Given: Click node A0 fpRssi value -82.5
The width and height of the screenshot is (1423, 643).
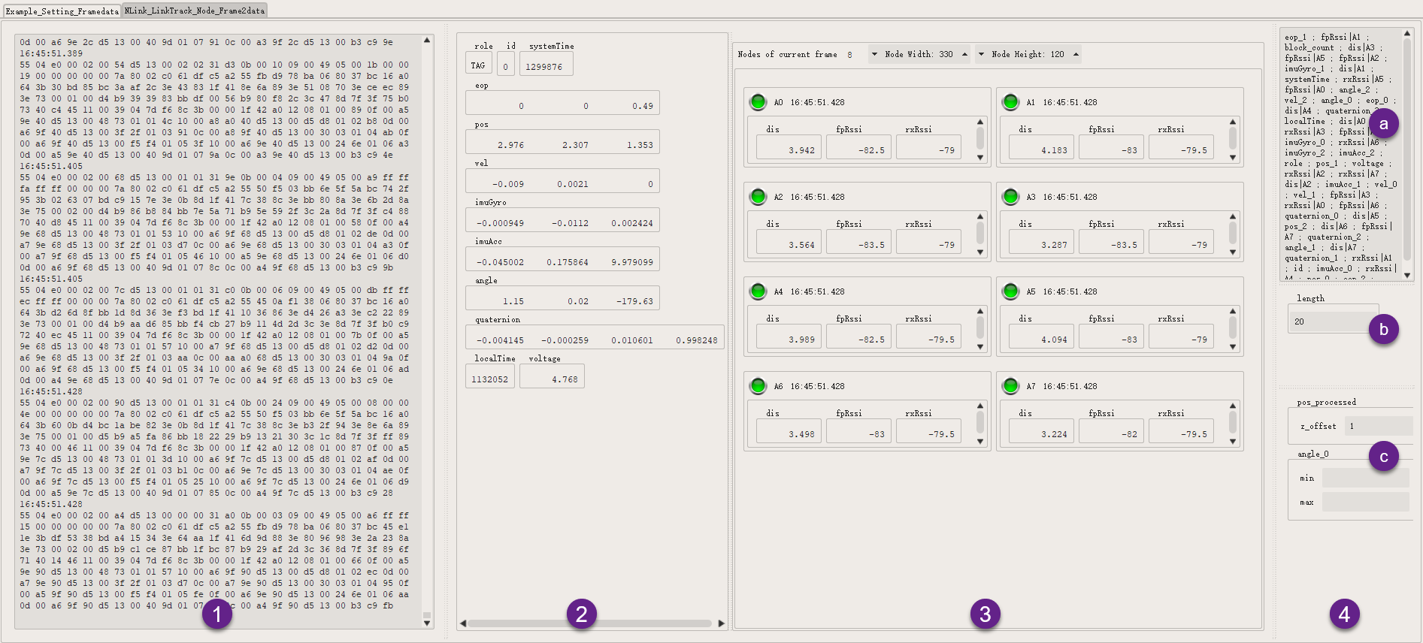Looking at the screenshot, I should [x=858, y=148].
